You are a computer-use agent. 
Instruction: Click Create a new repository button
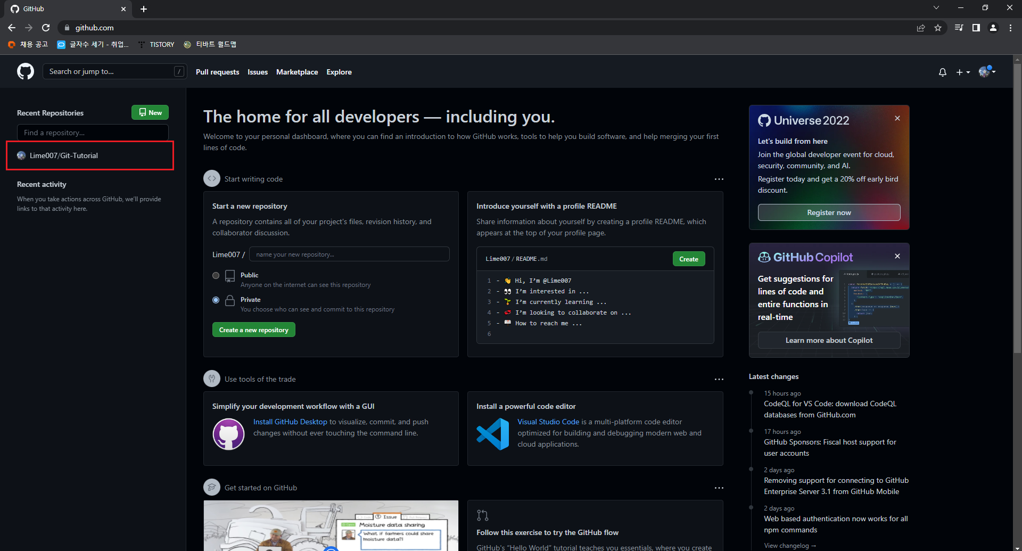[x=253, y=330]
